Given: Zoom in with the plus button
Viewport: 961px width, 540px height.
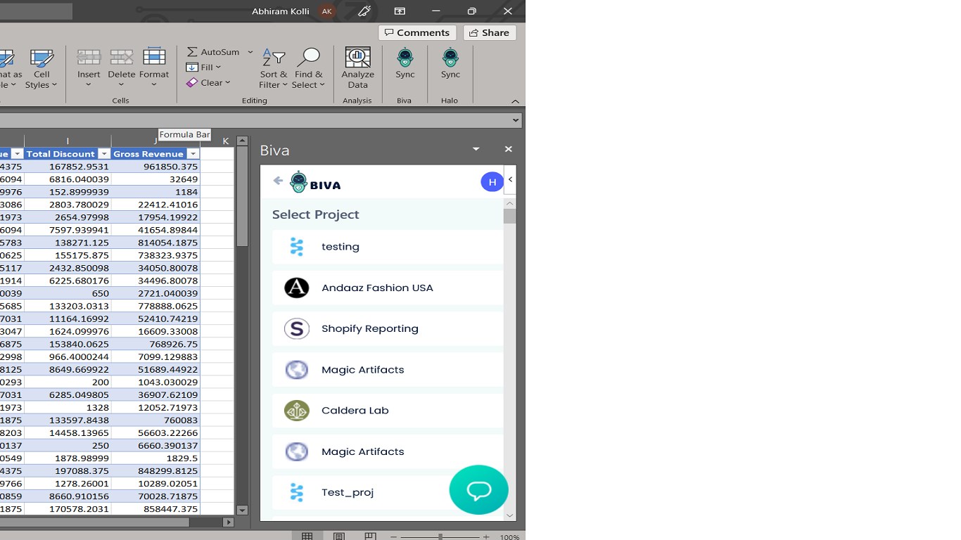Looking at the screenshot, I should 486,537.
